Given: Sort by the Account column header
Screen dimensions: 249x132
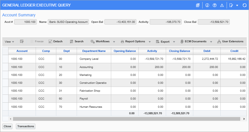Looking at the screenshot, I should coord(22,51).
